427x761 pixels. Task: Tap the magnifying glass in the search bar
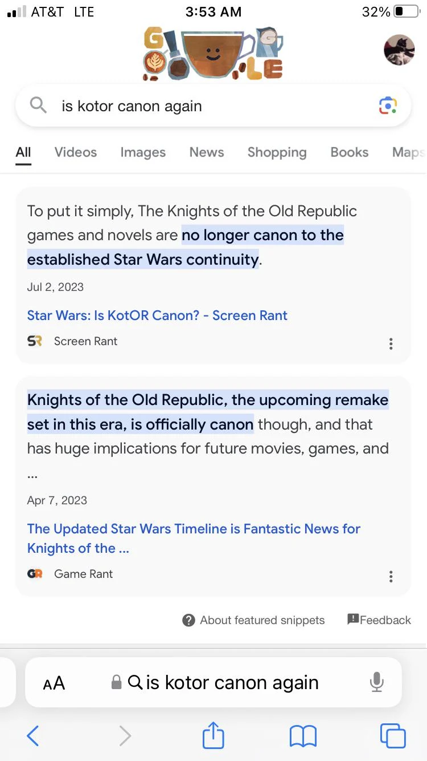(x=37, y=105)
